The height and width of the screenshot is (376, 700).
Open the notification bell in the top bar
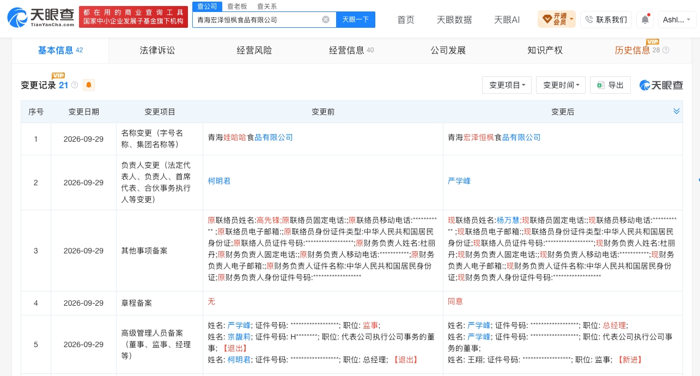click(645, 20)
